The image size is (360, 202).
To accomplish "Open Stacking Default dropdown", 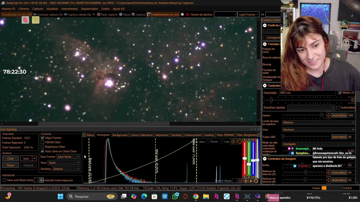I will pos(66,169).
